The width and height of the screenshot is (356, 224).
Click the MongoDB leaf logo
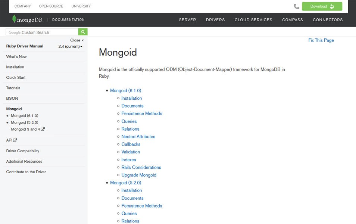point(13,19)
